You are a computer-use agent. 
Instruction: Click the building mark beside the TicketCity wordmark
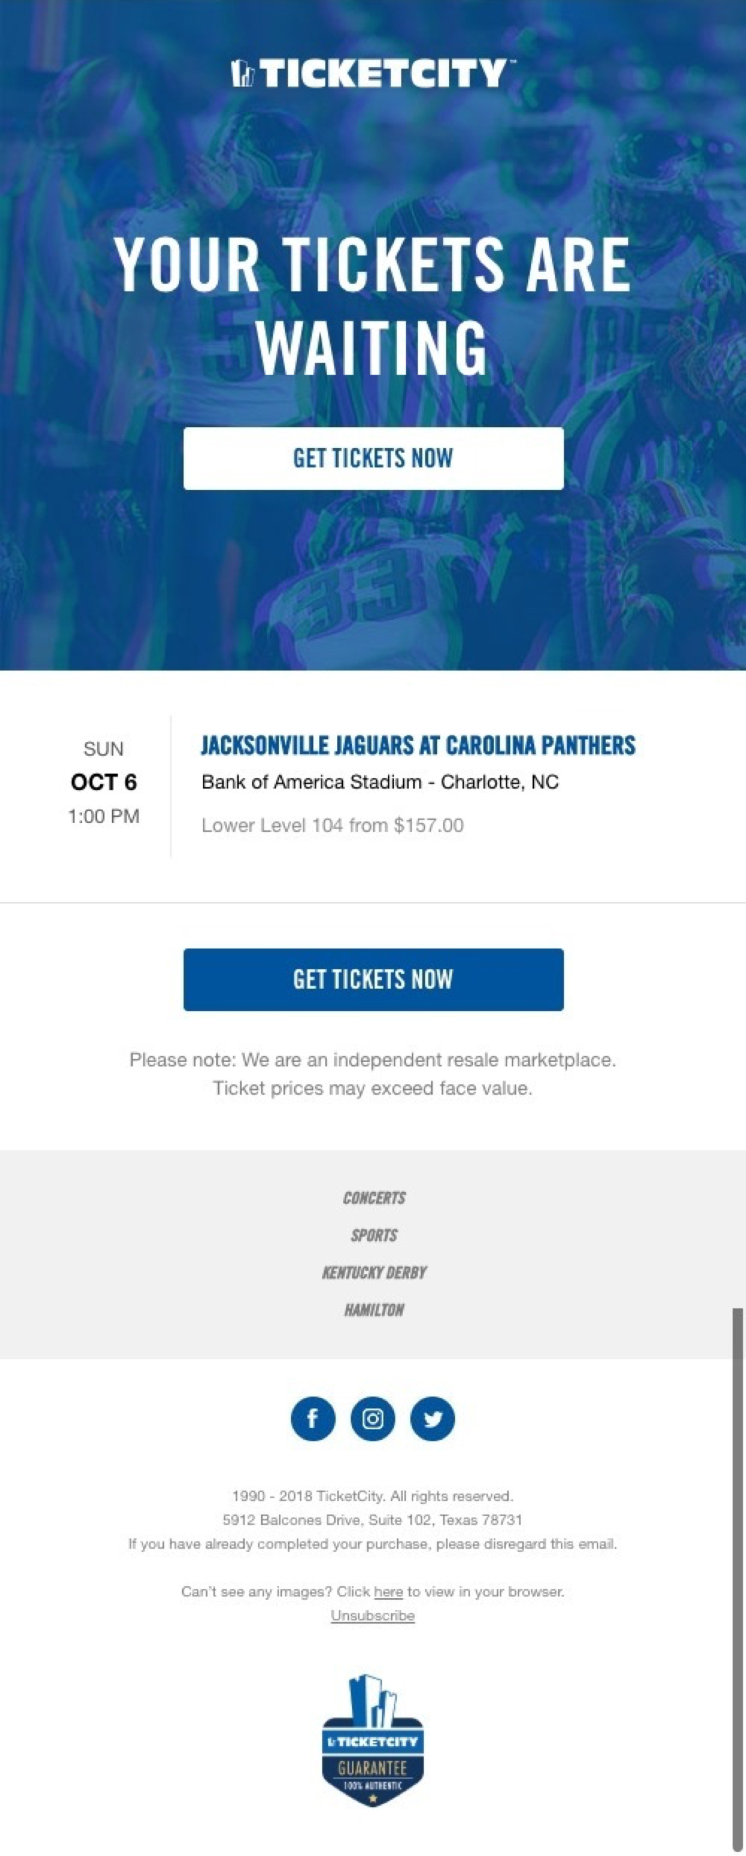pos(243,74)
